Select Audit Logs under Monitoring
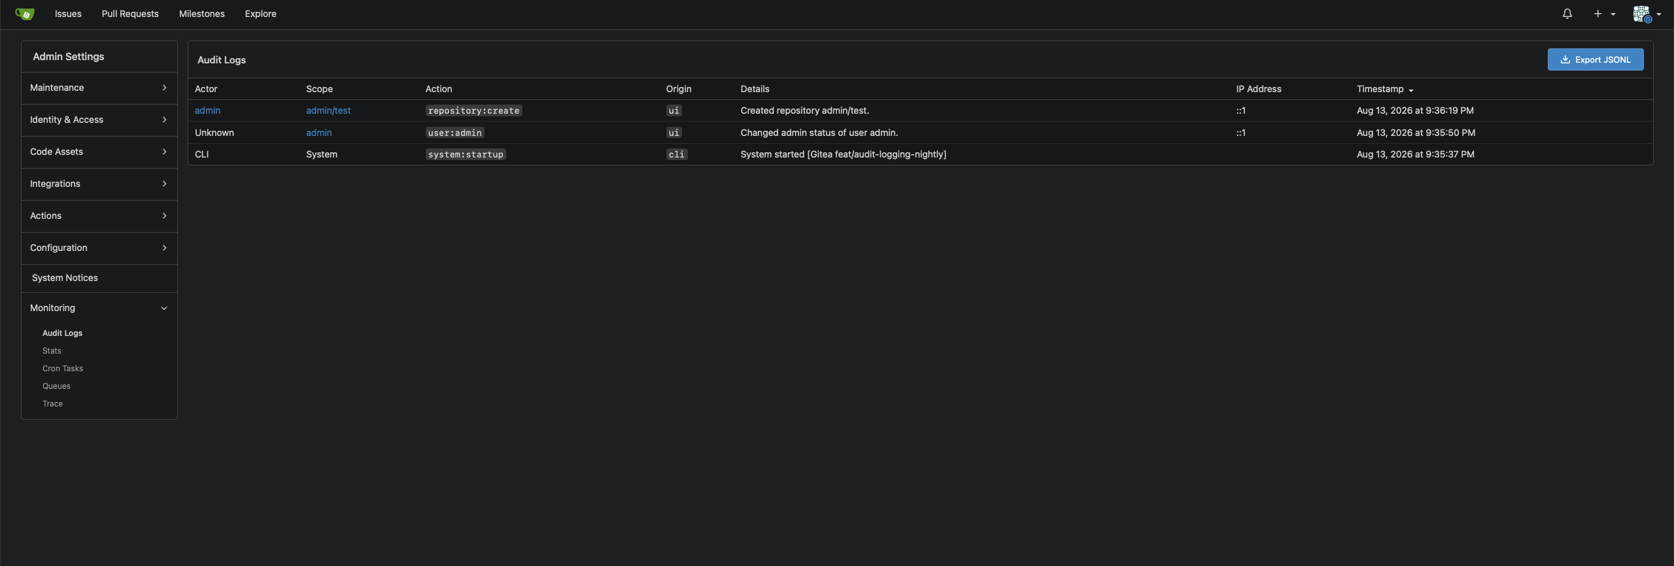 click(62, 333)
